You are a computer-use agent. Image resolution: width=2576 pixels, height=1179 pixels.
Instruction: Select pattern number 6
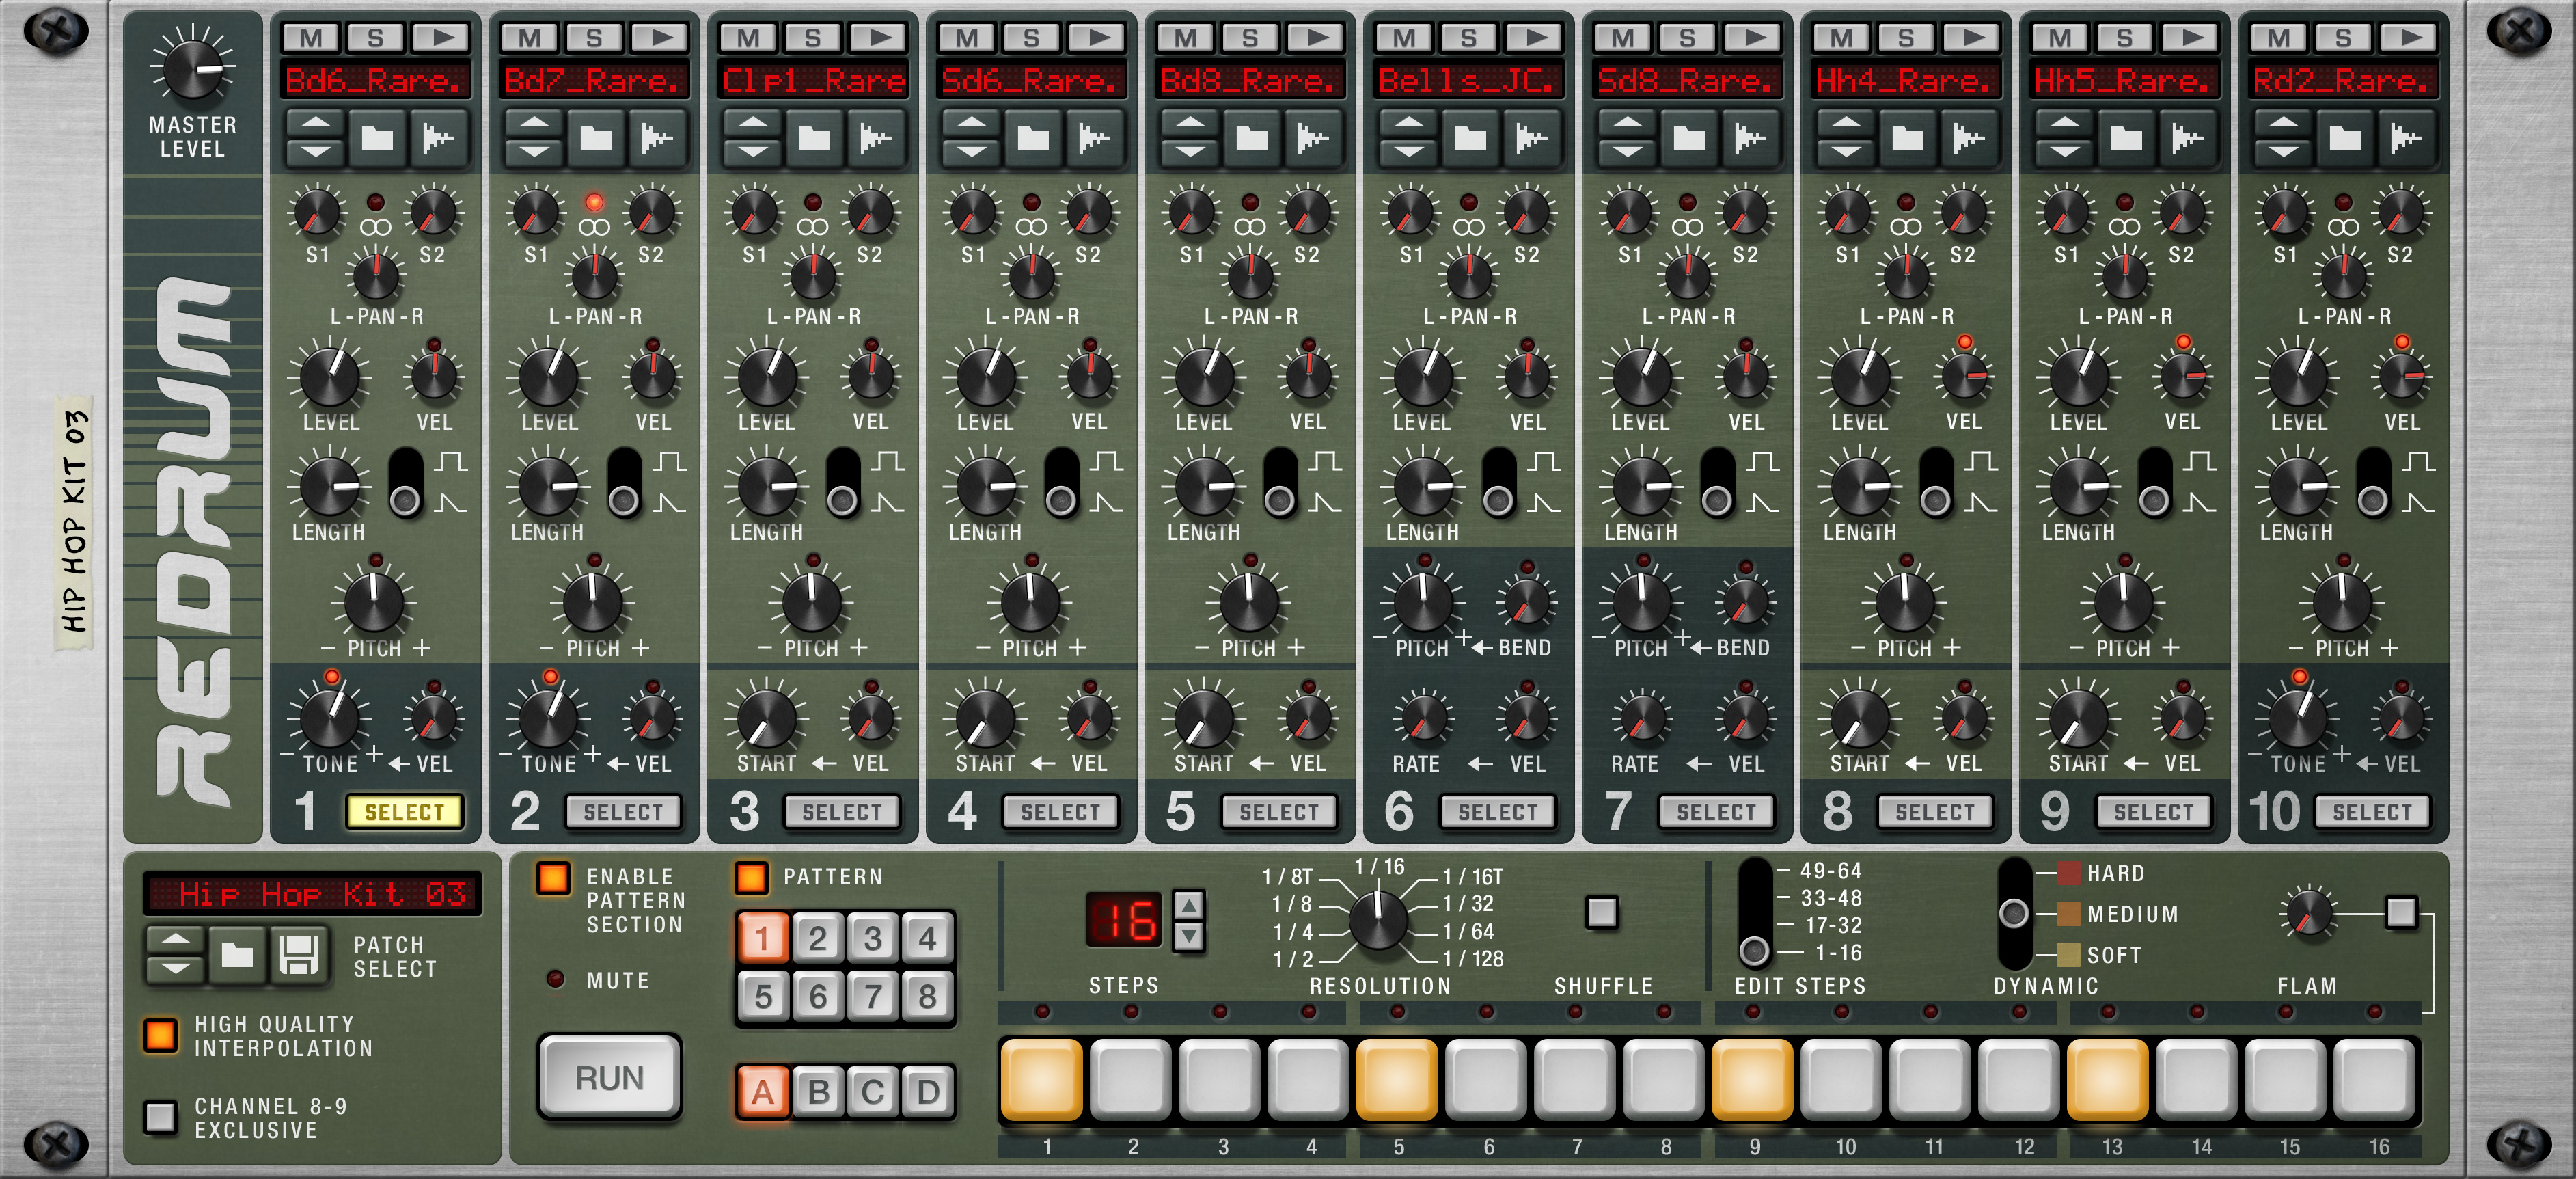coord(818,996)
